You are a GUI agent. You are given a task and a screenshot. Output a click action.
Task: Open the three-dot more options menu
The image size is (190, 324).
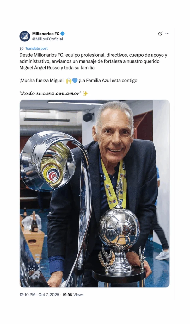click(167, 34)
